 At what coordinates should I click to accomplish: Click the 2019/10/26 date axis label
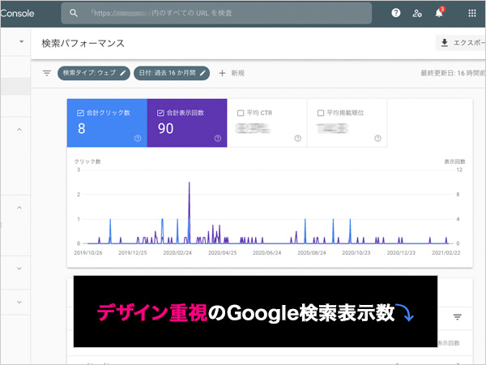point(88,252)
